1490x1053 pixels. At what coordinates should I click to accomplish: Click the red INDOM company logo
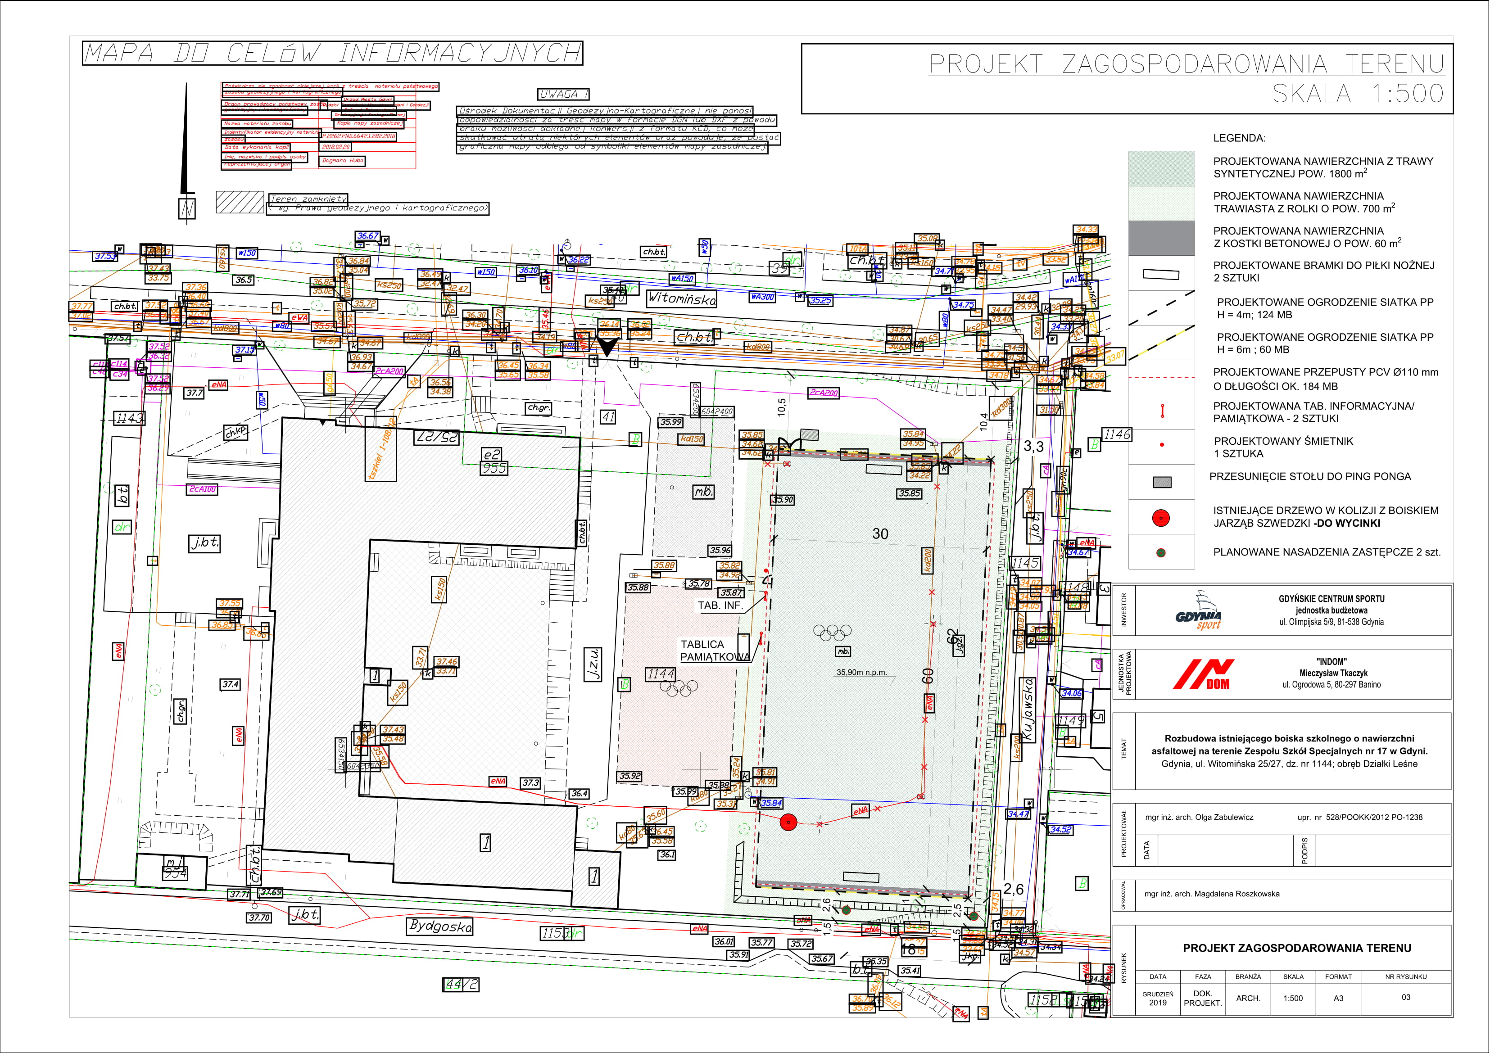click(1204, 675)
